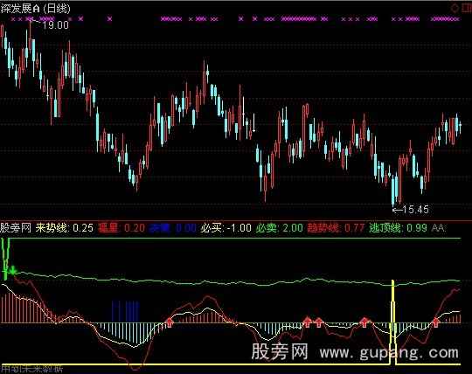Click the tall yellow spike signal line
472x374 pixels.
click(392, 322)
